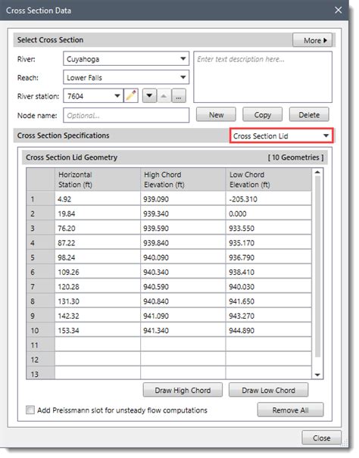Remove All lid geometry rows

290,410
